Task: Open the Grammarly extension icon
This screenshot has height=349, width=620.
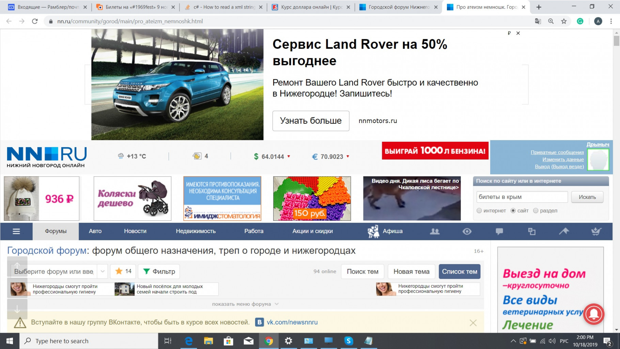Action: 580,21
